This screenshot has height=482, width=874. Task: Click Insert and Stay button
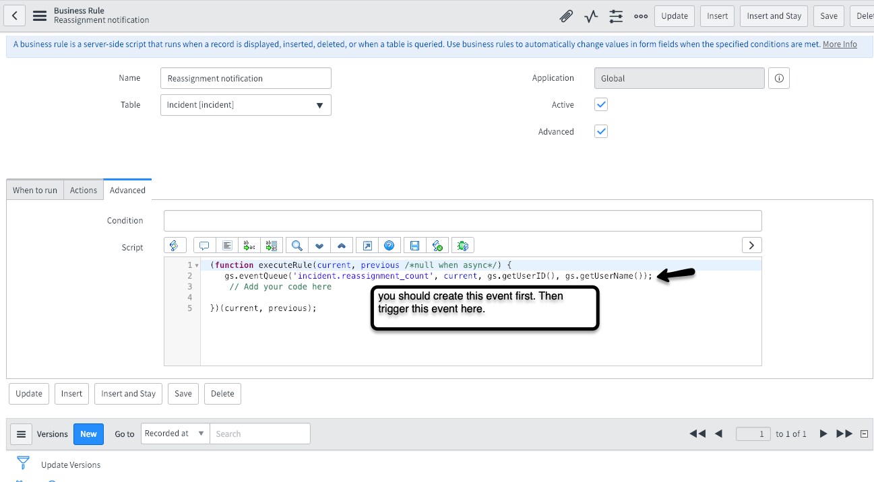[128, 394]
